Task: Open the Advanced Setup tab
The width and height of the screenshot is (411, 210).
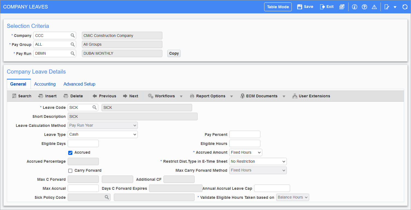Action: coord(79,84)
